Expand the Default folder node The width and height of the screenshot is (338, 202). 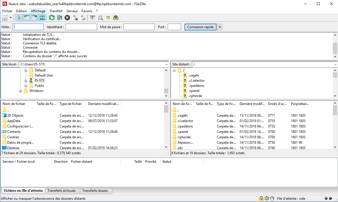coord(26,71)
